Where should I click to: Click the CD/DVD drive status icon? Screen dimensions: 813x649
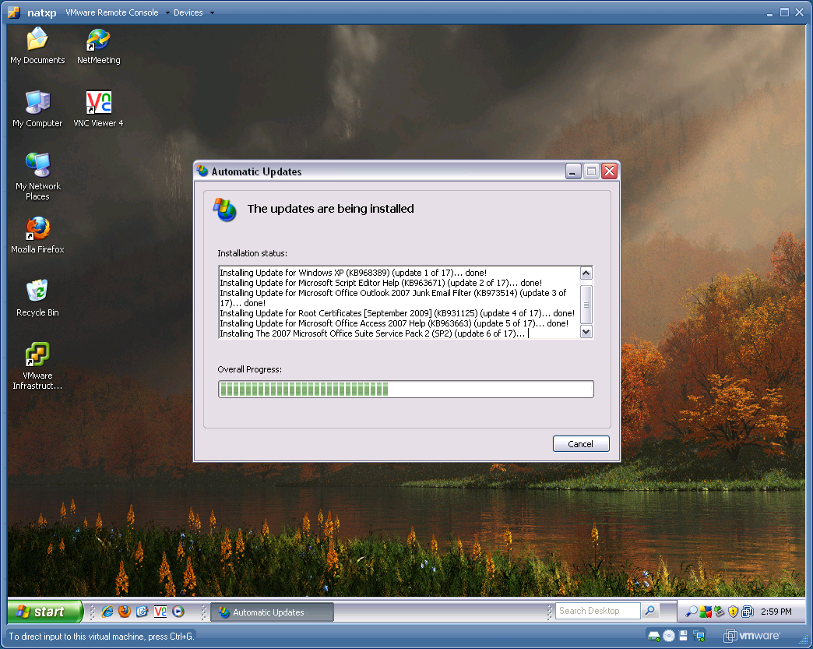[668, 635]
